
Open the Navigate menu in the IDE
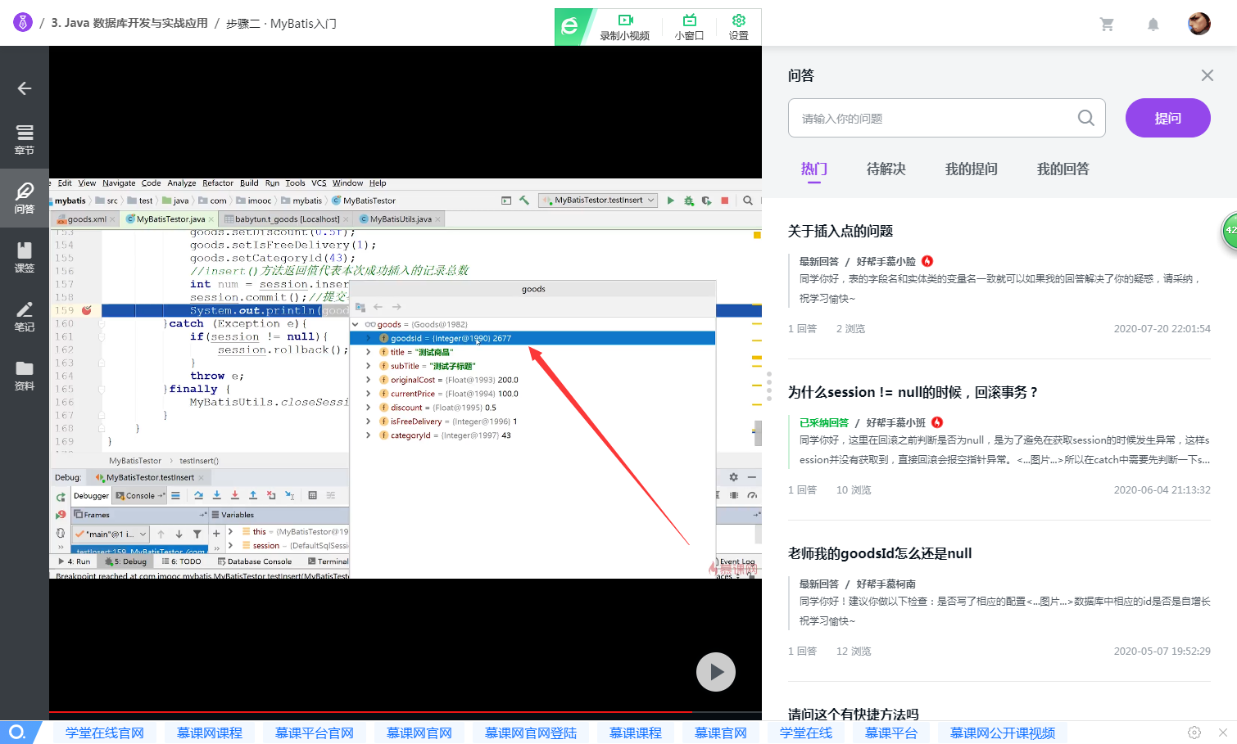(x=119, y=183)
